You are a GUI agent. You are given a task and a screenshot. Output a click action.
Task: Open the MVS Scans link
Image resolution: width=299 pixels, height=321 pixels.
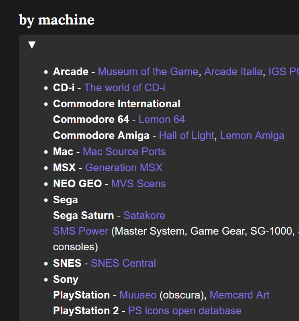tap(138, 184)
